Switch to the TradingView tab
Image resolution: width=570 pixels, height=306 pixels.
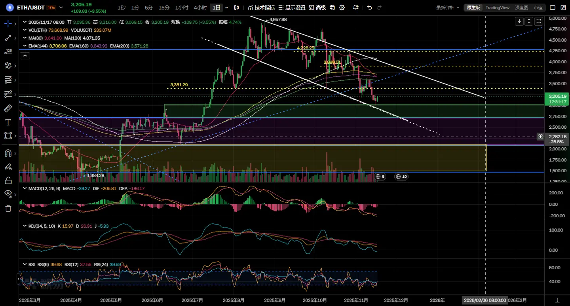click(x=498, y=8)
